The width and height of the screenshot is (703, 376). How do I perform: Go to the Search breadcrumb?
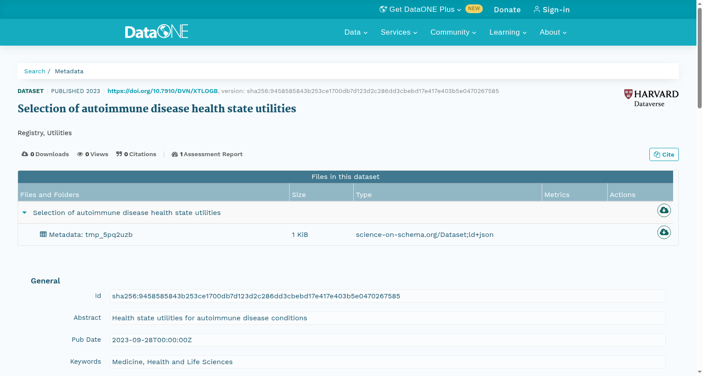tap(35, 71)
